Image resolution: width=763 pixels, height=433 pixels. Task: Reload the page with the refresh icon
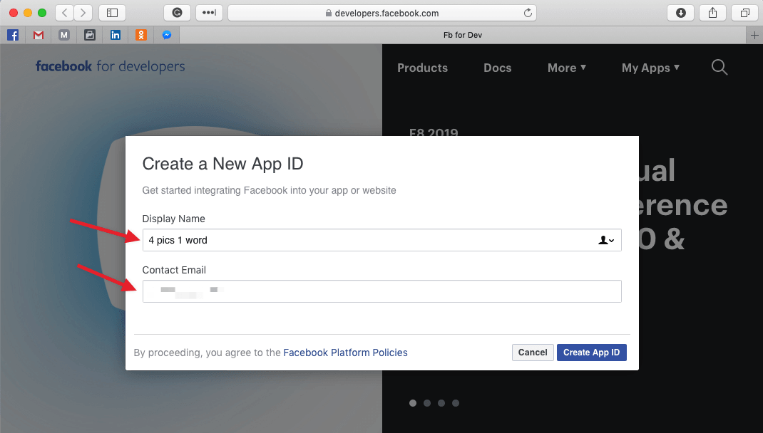528,13
